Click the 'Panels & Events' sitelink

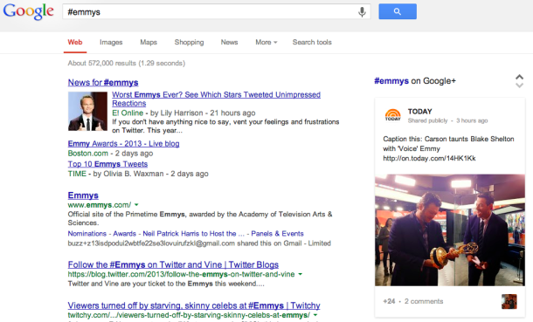coord(277,234)
